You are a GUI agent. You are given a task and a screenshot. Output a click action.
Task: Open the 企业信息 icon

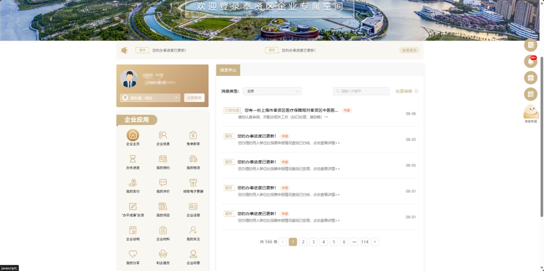(163, 135)
